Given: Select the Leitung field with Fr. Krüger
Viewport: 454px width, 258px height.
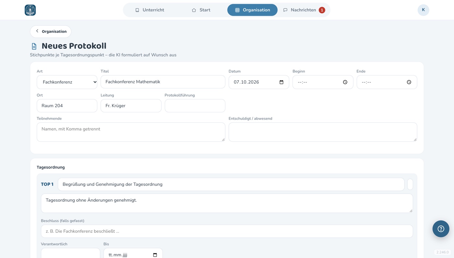Looking at the screenshot, I should coord(131,106).
